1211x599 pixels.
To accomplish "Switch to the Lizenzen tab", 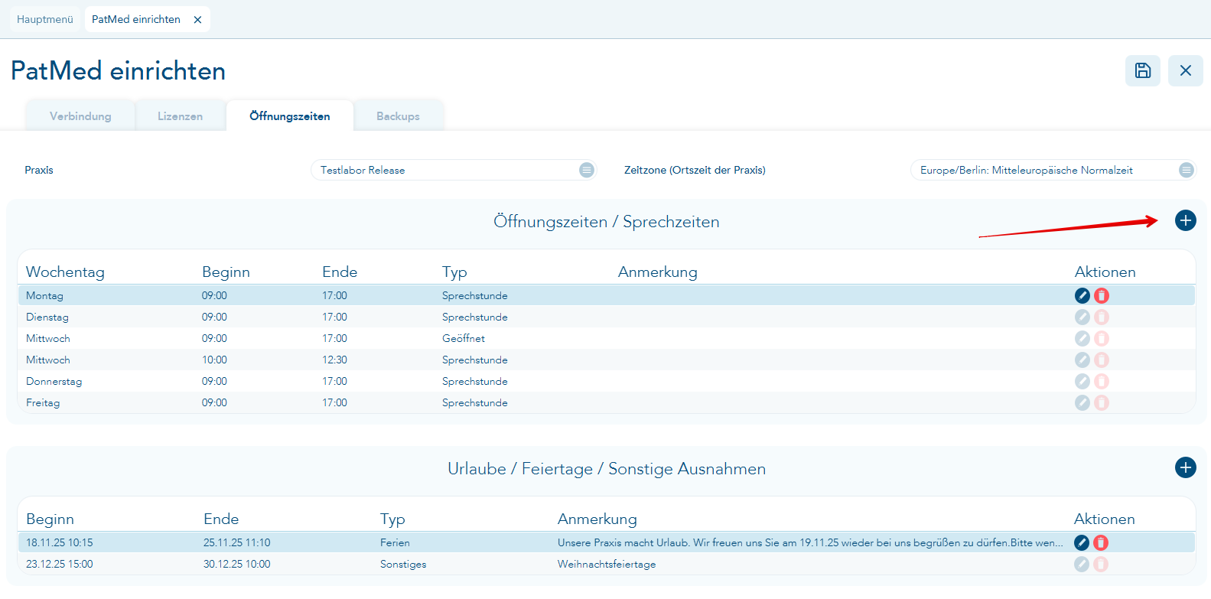I will point(181,116).
